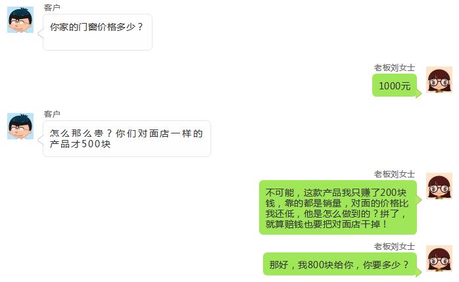459x282 pixels.
Task: Select the green bubble 那好，我800块给你
Action: point(340,264)
